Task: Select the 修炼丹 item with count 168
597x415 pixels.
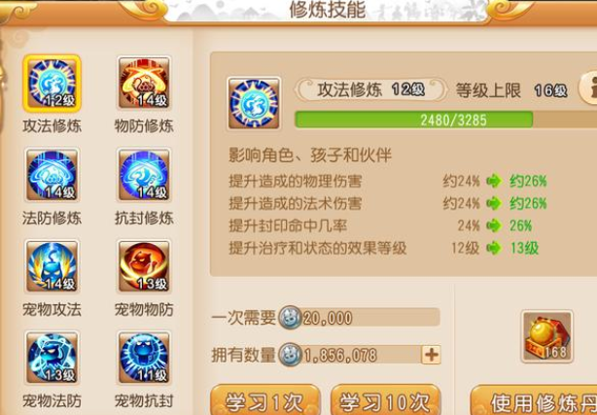Action: pos(547,336)
